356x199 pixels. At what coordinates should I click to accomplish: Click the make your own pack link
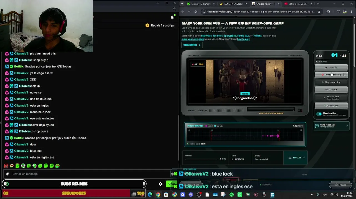tap(193, 39)
